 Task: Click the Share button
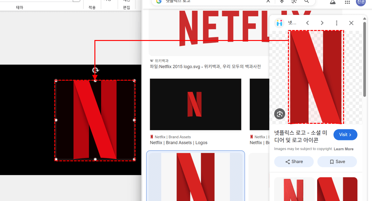pos(294,162)
